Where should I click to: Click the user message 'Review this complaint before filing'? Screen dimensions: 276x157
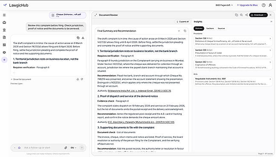click(56, 27)
